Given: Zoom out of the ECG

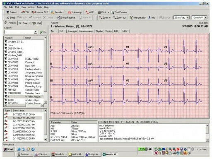Looking at the screenshot, I should 119,18.
